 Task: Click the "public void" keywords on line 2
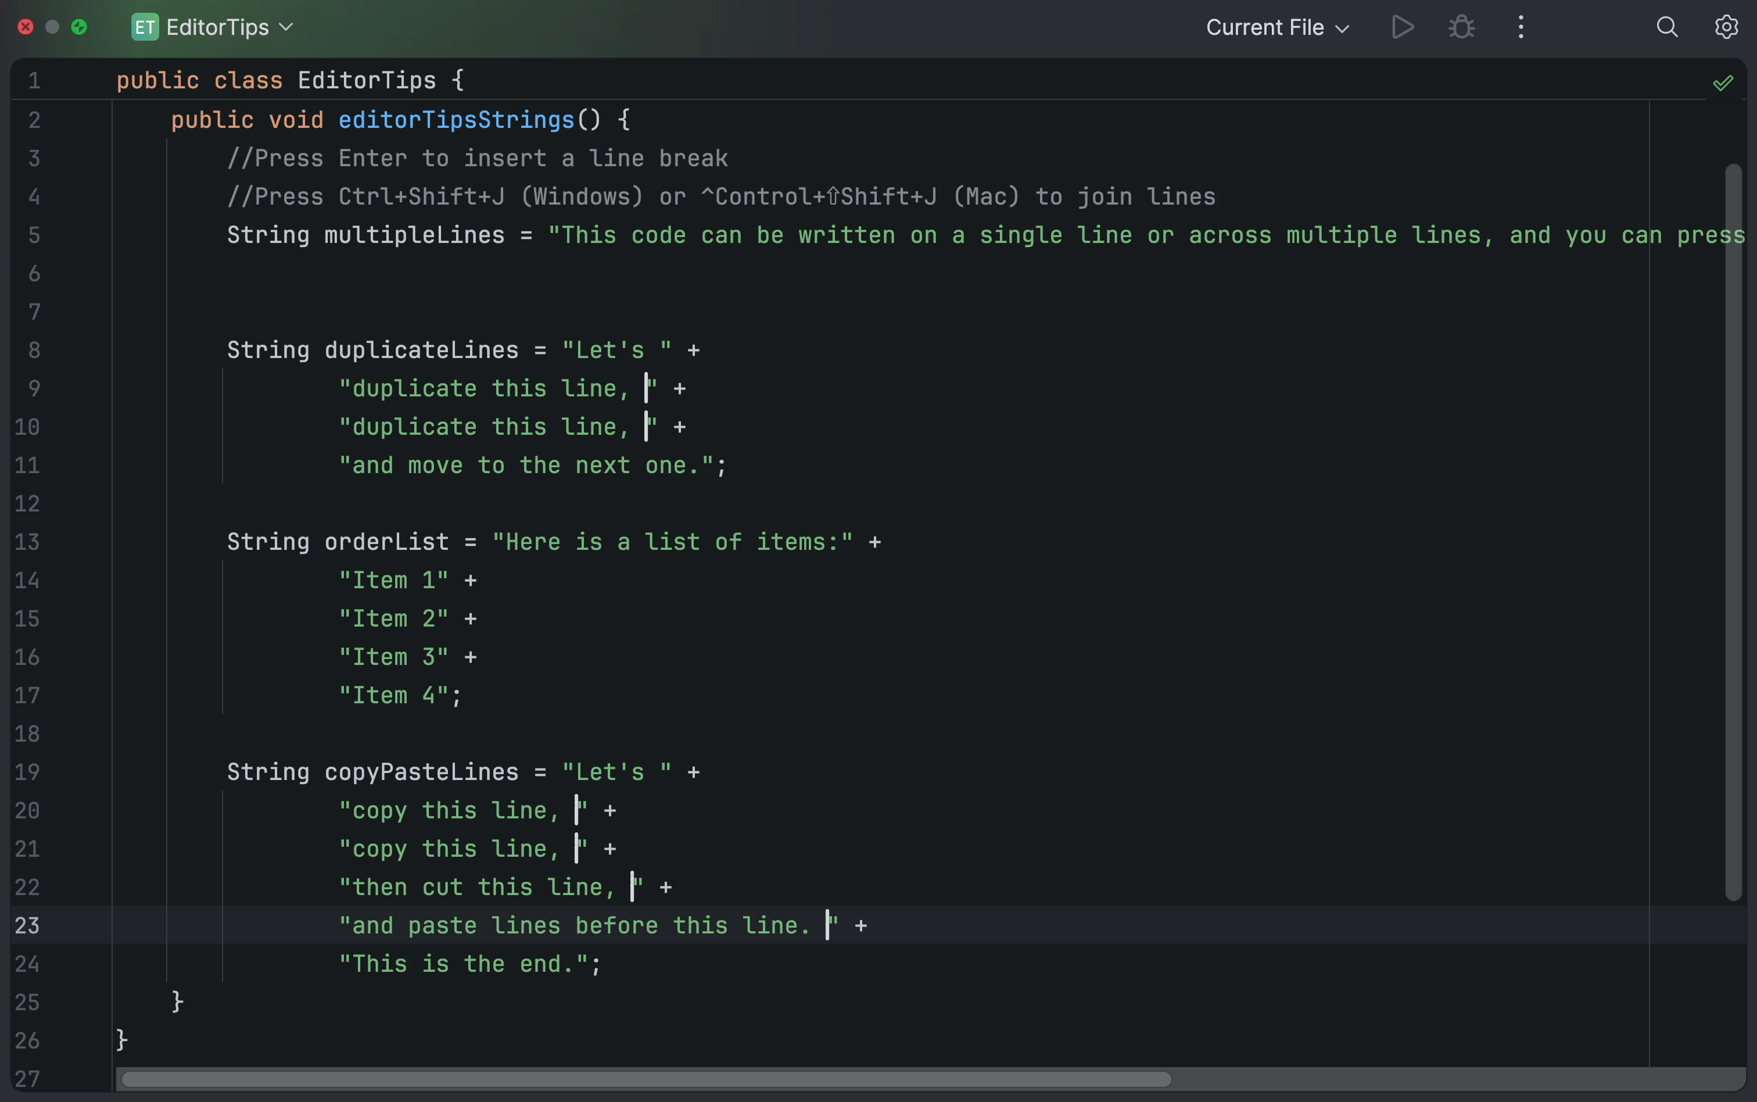247,120
